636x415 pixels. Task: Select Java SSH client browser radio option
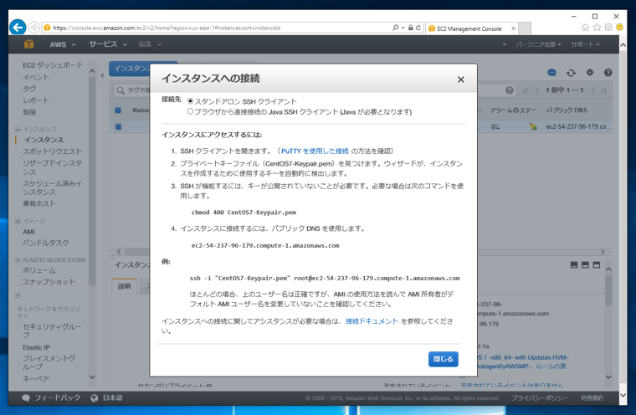[190, 111]
